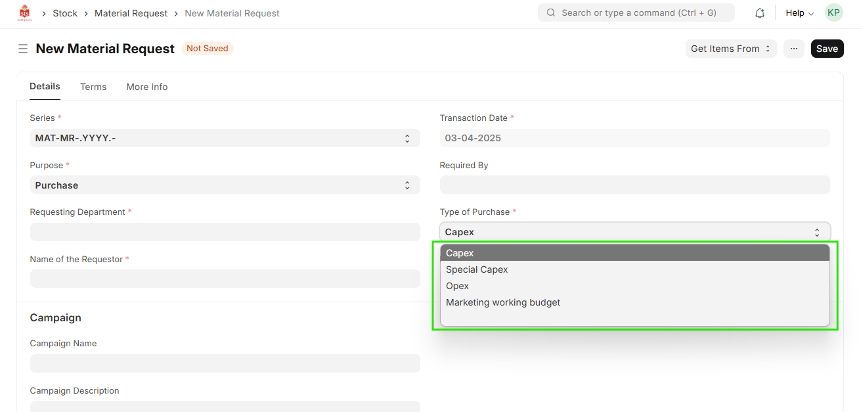
Task: Click the Requesting Department field
Action: pyautogui.click(x=225, y=232)
